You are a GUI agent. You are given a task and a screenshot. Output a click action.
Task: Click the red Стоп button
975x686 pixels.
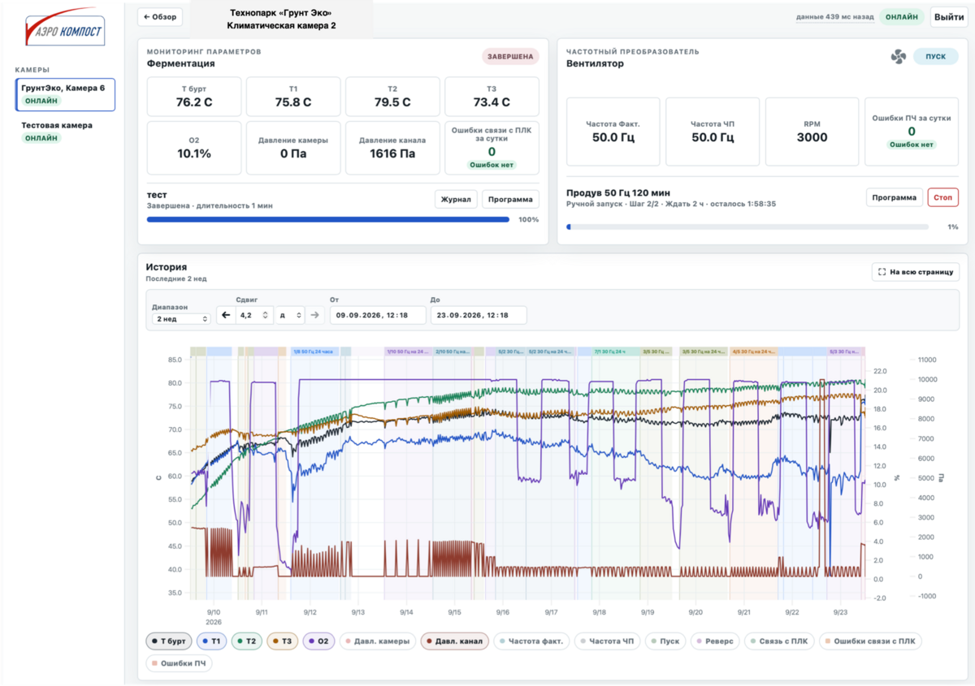click(943, 197)
